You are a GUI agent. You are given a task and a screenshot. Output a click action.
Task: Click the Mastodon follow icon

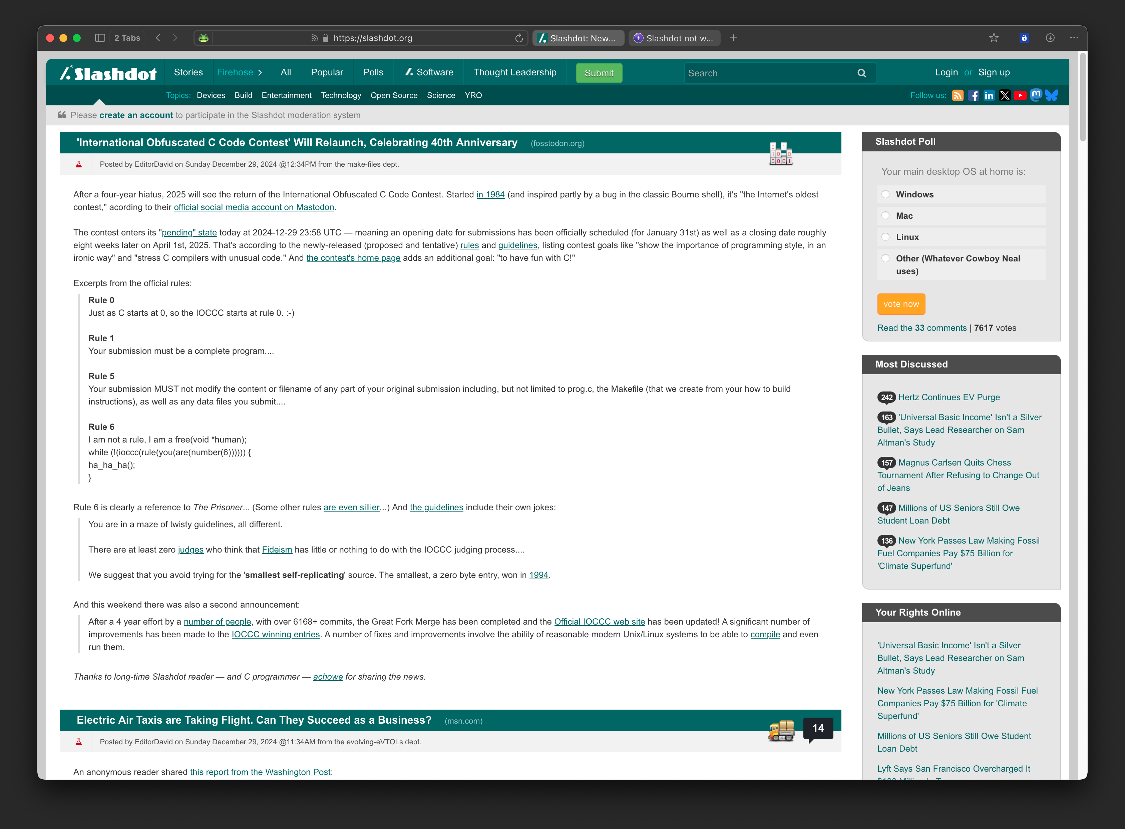1036,95
